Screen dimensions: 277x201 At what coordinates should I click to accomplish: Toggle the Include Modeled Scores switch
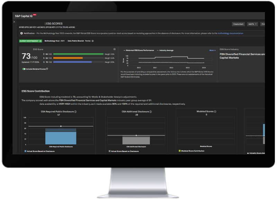[24, 69]
